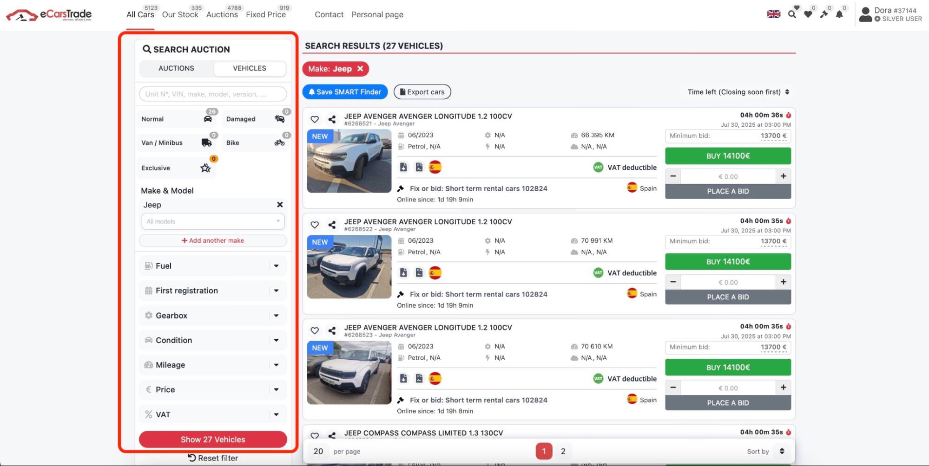Toggle the Normal vehicle type filter
The width and height of the screenshot is (929, 466).
(177, 119)
